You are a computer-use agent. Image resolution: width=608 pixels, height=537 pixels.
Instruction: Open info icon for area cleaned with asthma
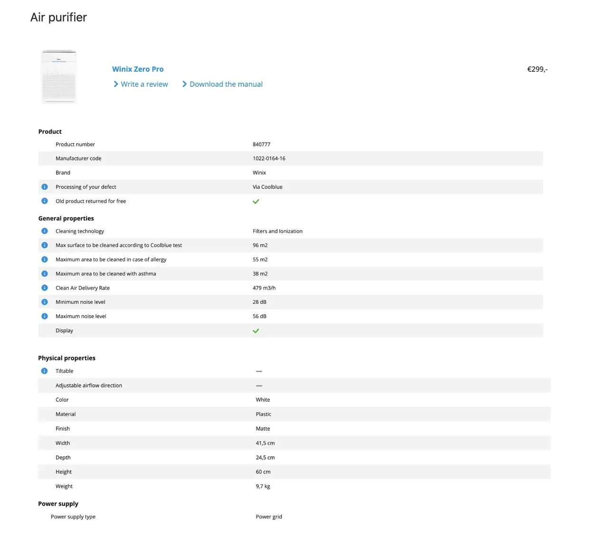(x=45, y=274)
